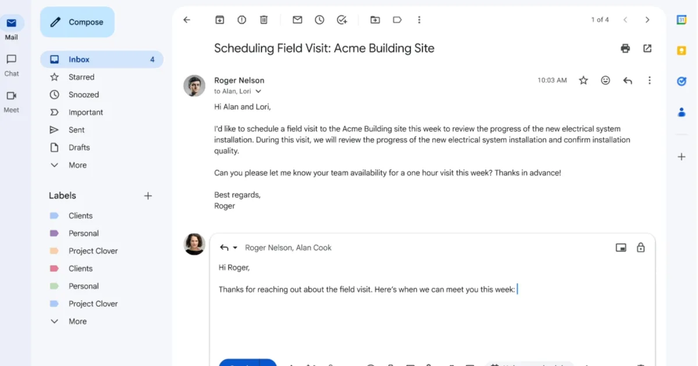Expand recipient details next to 'to Alan, Lori'

259,91
